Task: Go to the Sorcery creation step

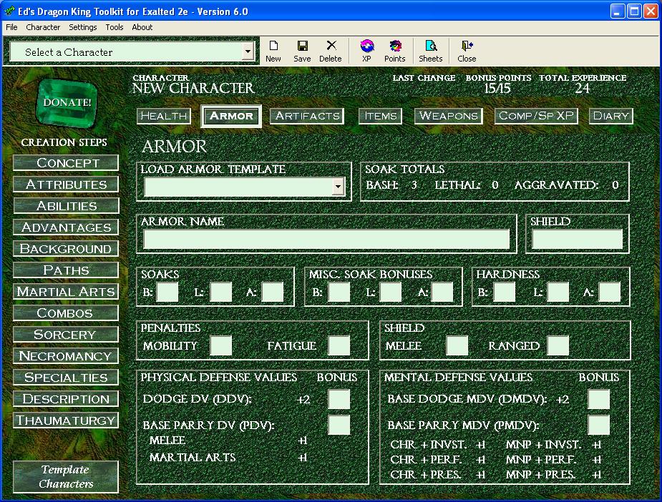Action: point(66,335)
